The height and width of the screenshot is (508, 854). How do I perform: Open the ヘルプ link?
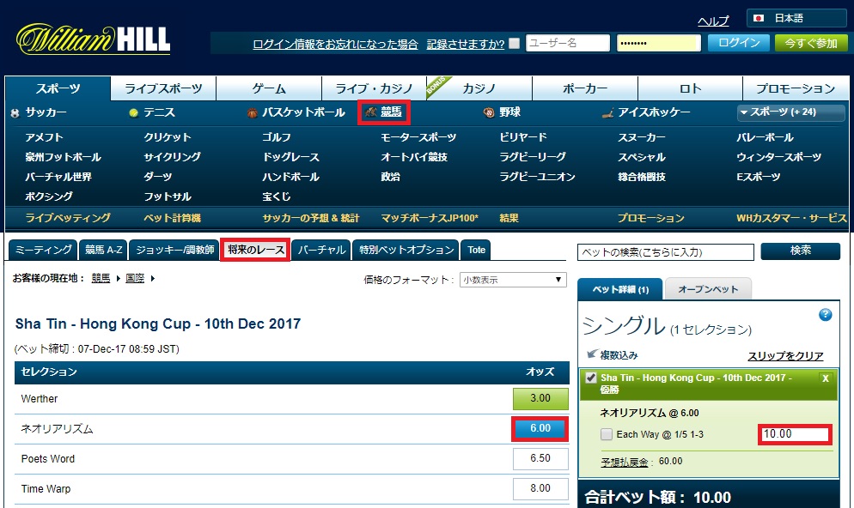click(713, 21)
